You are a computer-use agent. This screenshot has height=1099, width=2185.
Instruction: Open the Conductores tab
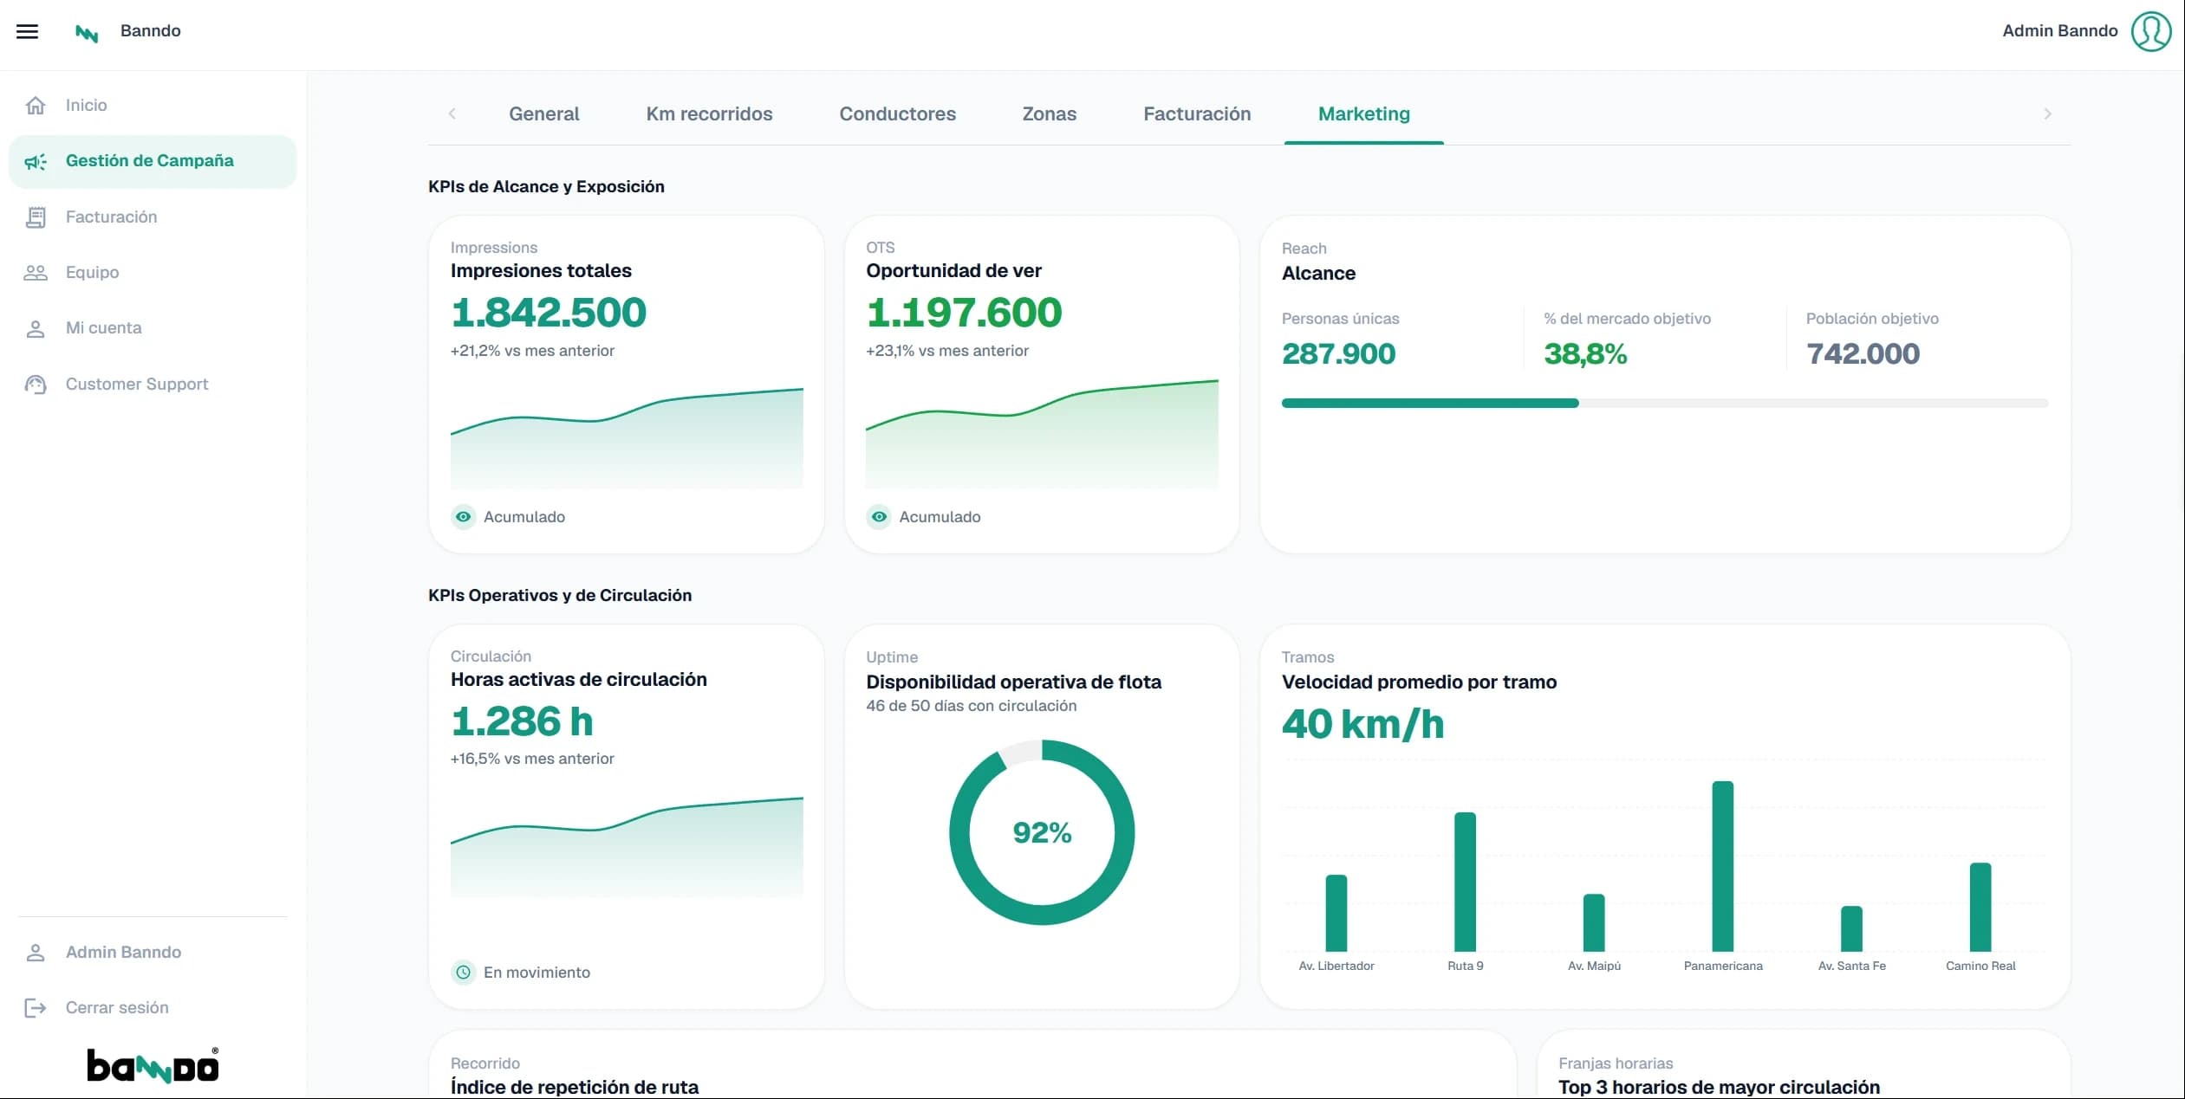click(897, 113)
